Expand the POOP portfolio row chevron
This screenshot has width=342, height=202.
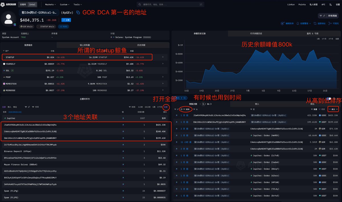163,77
